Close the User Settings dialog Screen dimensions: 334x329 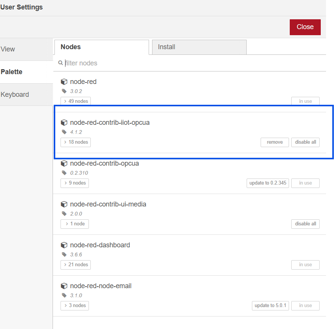coord(305,27)
